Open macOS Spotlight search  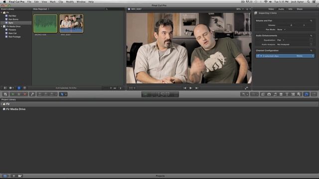(x=309, y=1)
